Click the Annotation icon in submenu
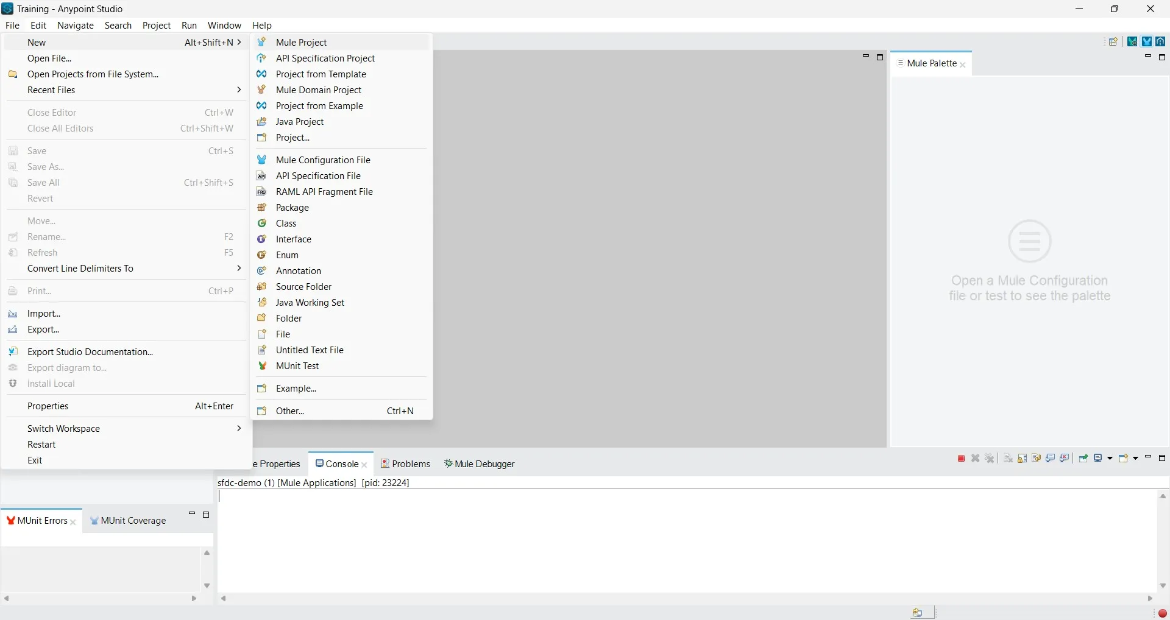 (x=262, y=270)
